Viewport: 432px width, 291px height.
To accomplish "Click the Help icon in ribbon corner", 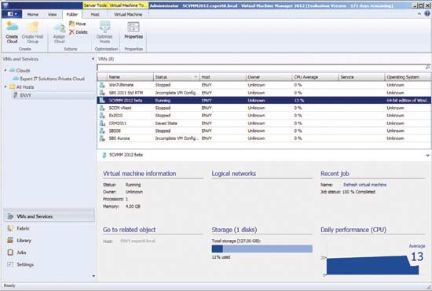I will click(427, 14).
